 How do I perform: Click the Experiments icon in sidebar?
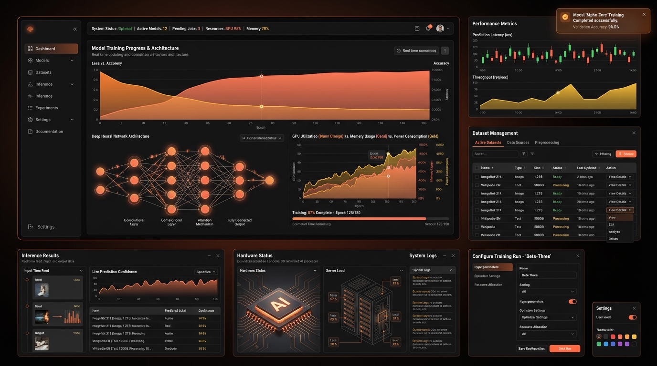pyautogui.click(x=31, y=108)
